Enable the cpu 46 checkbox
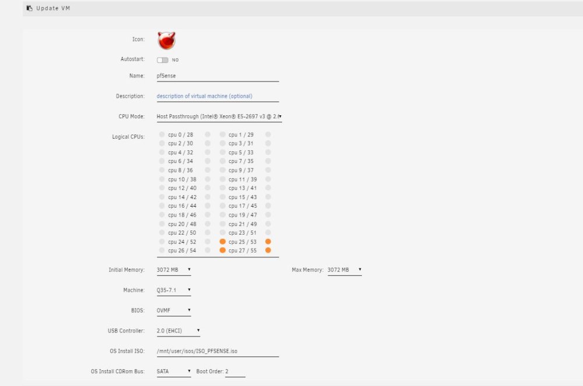This screenshot has height=386, width=583. tap(208, 214)
